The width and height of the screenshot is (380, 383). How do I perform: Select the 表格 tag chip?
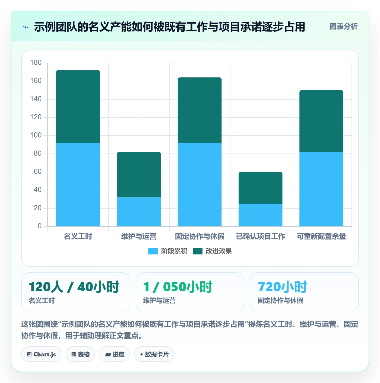[x=80, y=354]
